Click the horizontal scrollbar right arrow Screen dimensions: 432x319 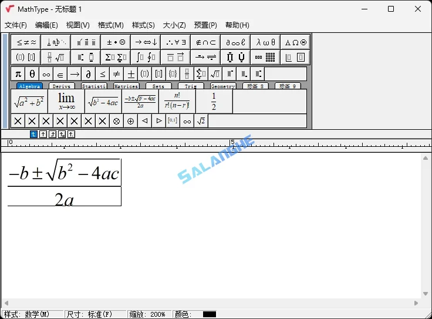tap(416, 303)
